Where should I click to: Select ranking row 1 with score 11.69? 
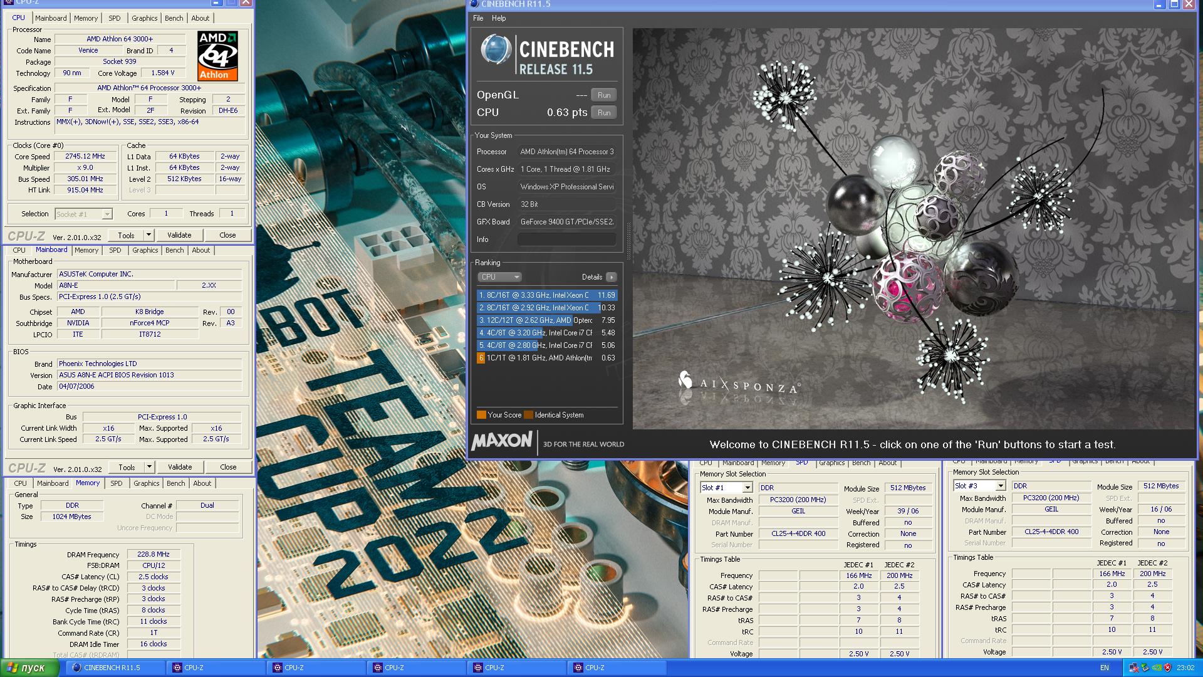546,295
